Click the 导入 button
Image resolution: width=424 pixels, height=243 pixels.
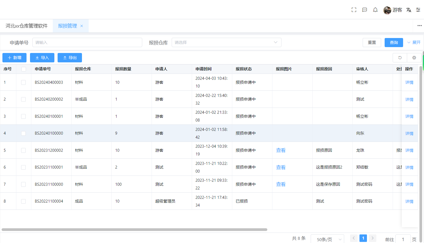[42, 58]
